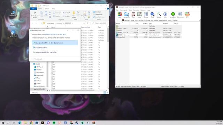Click Select all in Explorer ribbon

(x=97, y=12)
